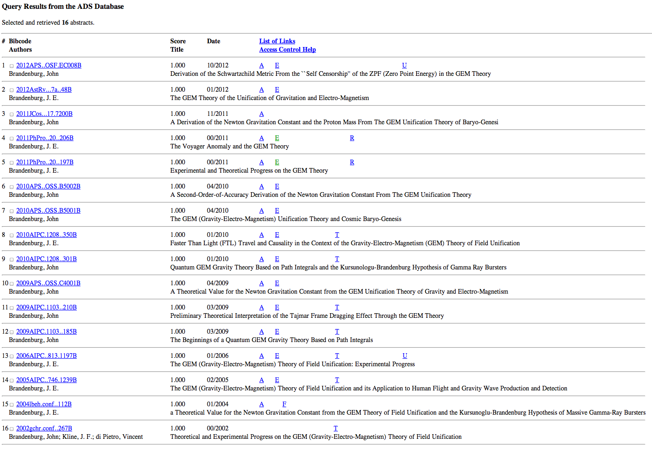The height and width of the screenshot is (450, 652).
Task: Follow the 2011PhPro..20..206B bibcode link
Action: point(45,138)
